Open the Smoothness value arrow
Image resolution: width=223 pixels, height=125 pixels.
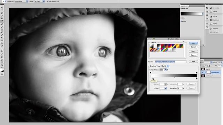pos(166,70)
